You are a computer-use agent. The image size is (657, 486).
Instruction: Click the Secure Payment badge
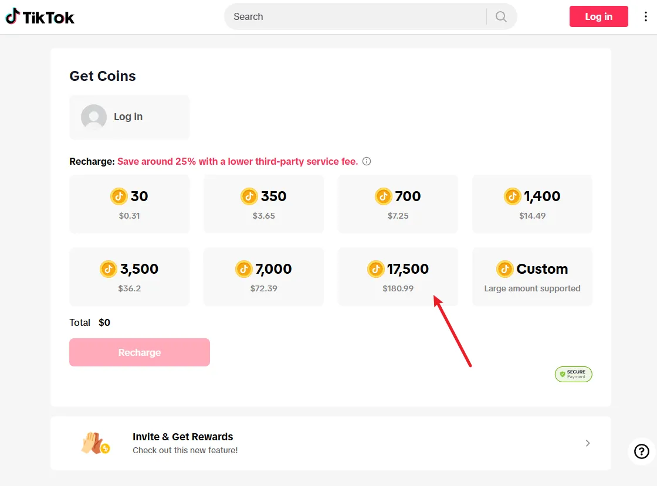[x=573, y=374]
